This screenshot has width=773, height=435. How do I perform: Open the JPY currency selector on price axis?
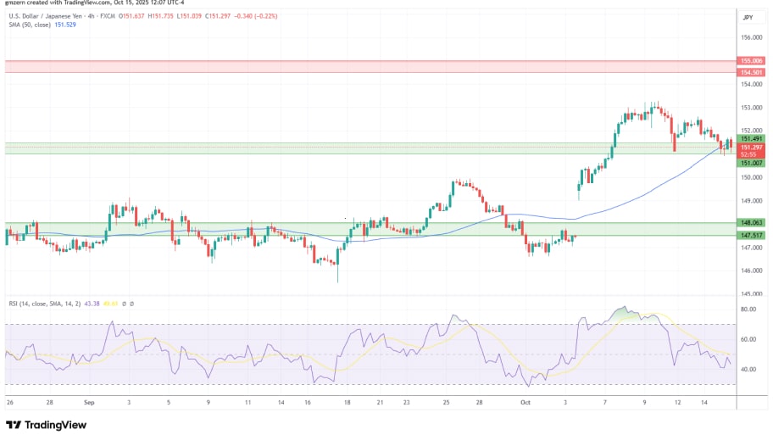tap(748, 17)
